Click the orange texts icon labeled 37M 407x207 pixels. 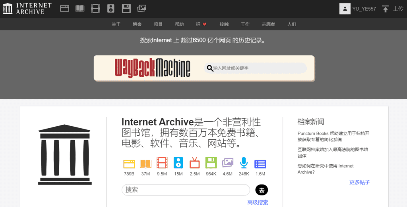tap(145, 163)
